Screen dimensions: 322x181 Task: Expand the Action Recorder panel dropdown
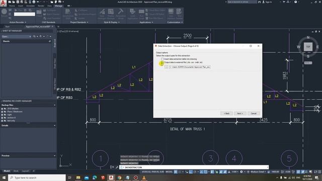26,22
